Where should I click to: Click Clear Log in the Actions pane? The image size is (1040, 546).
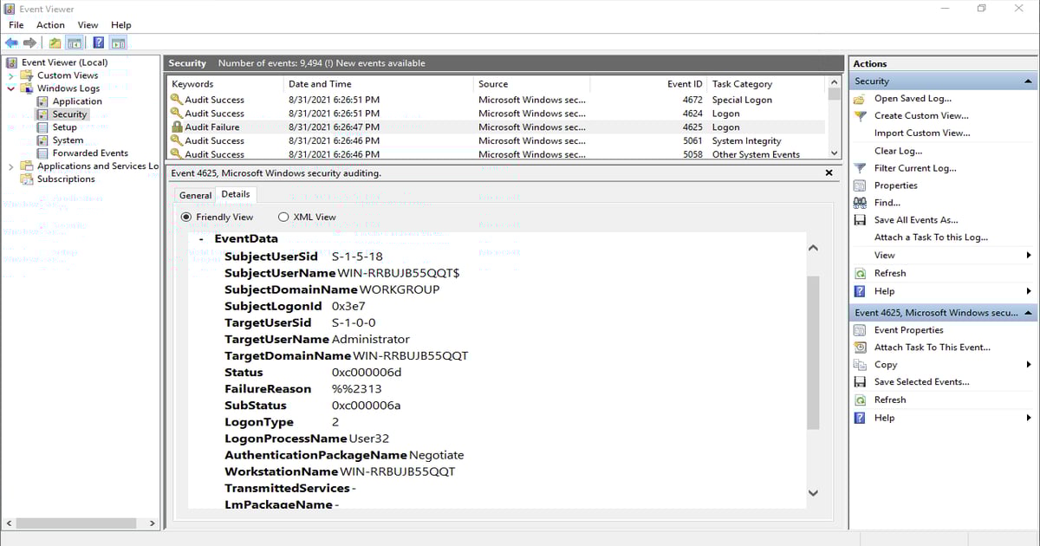pos(898,150)
